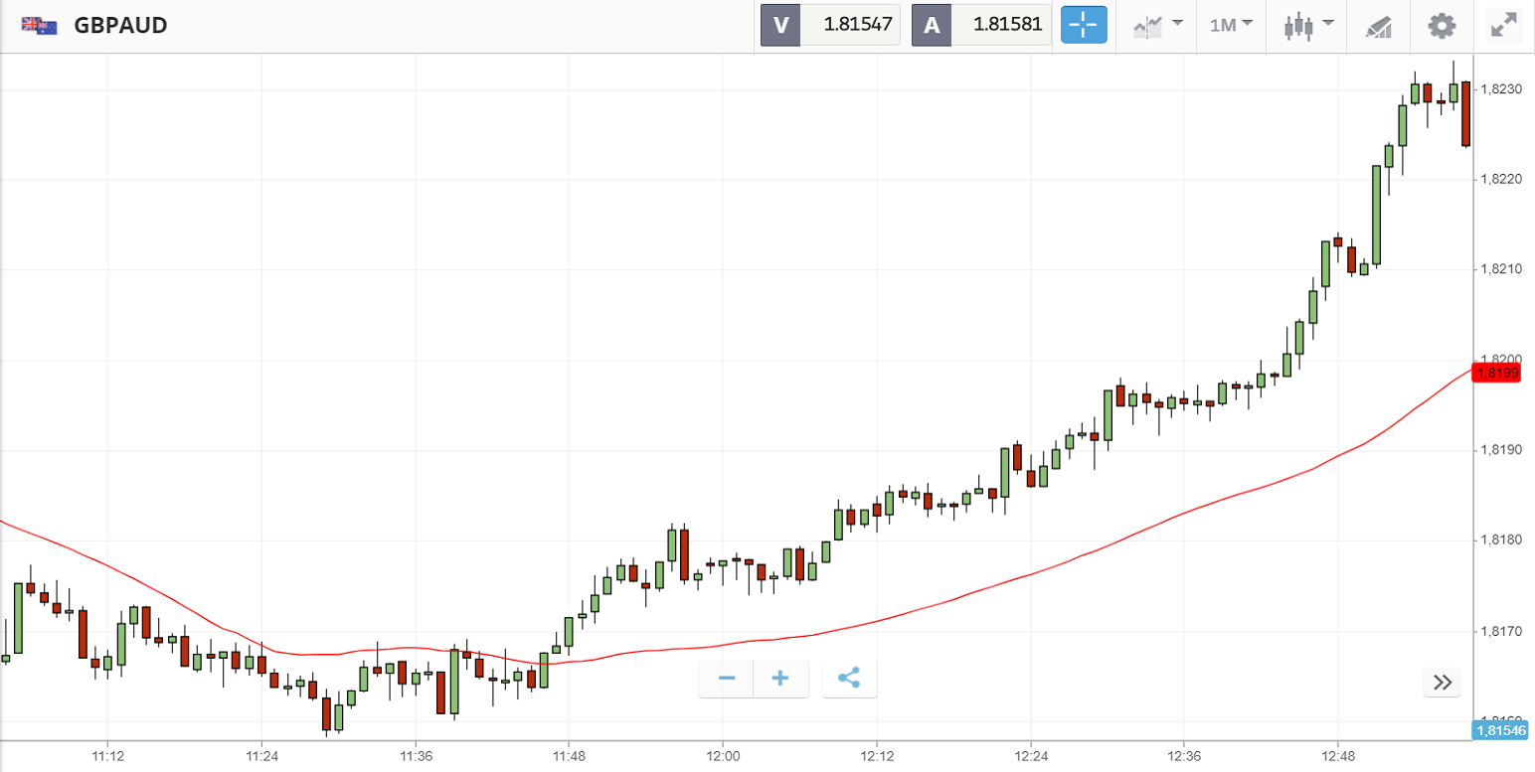Jump to latest candles with double arrow

tap(1444, 682)
